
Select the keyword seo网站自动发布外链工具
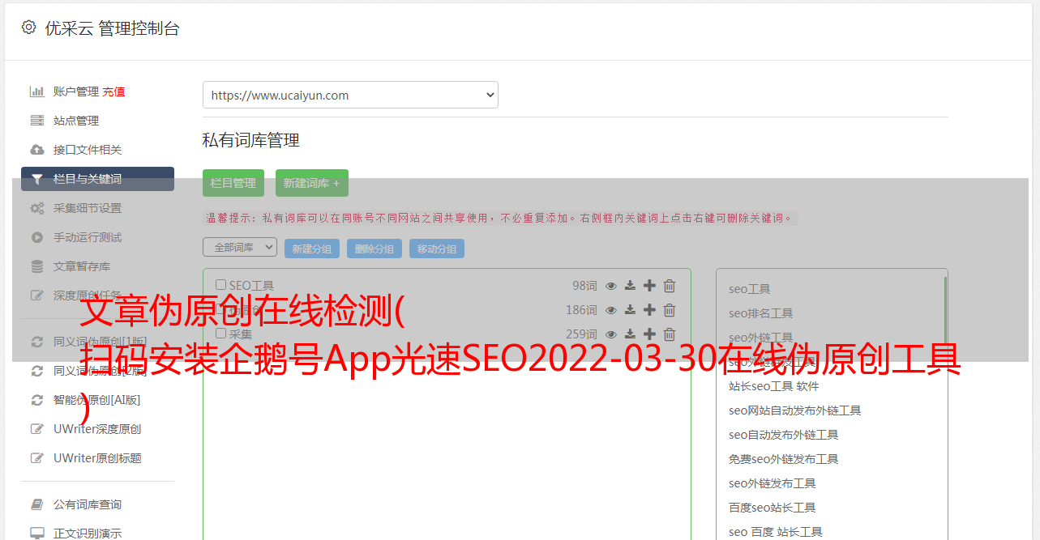pos(794,410)
